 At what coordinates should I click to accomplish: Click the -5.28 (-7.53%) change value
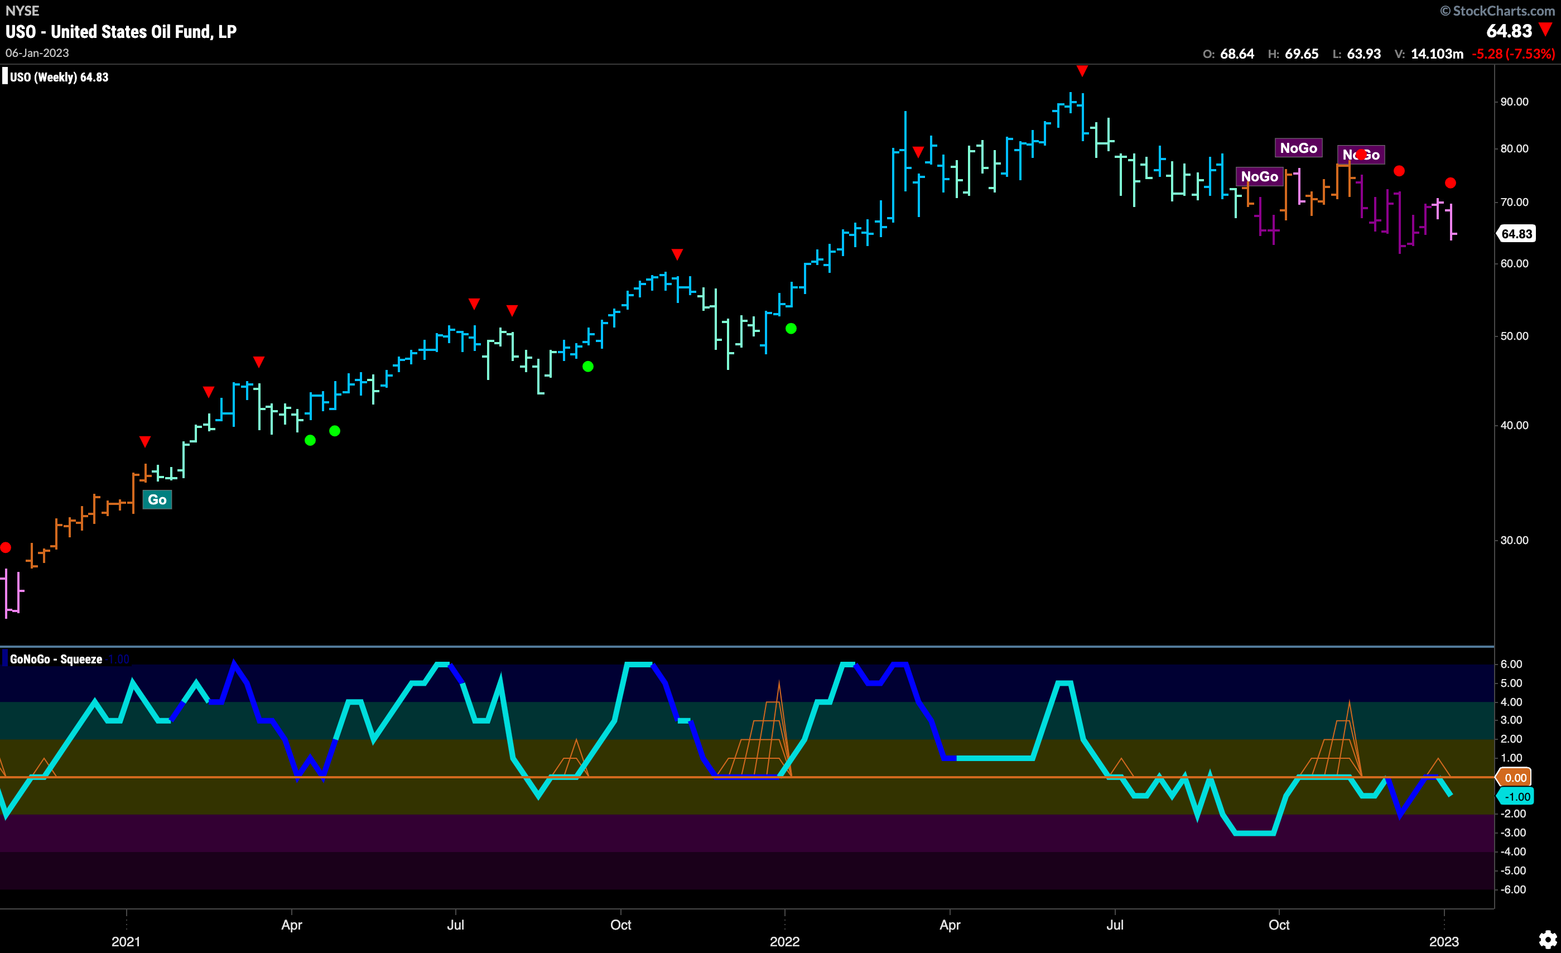[x=1513, y=54]
